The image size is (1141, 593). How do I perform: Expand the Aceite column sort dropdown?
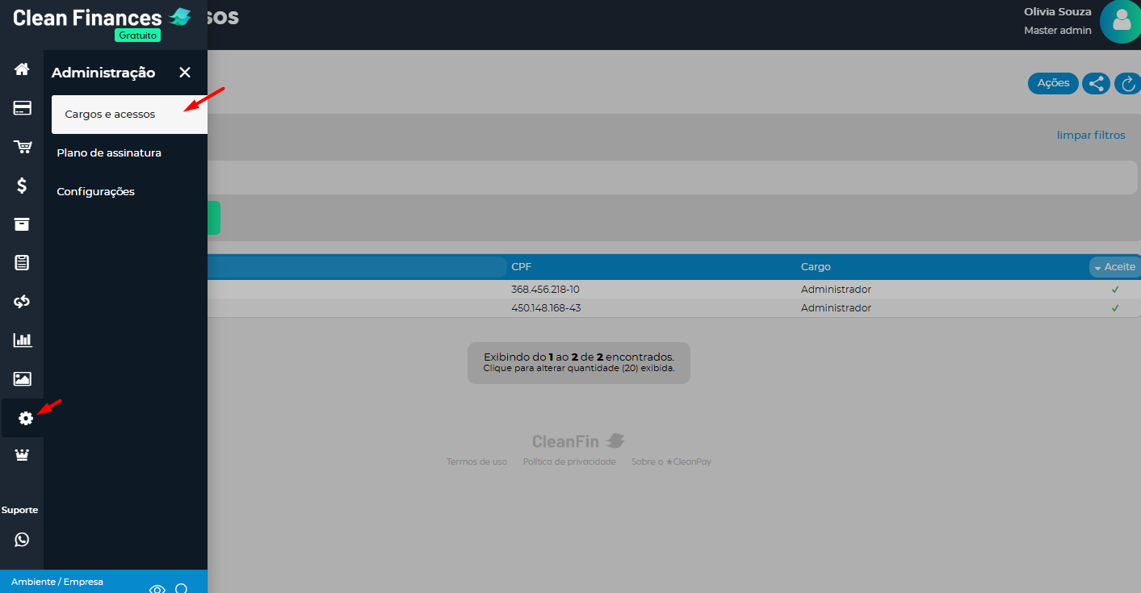pos(1114,267)
